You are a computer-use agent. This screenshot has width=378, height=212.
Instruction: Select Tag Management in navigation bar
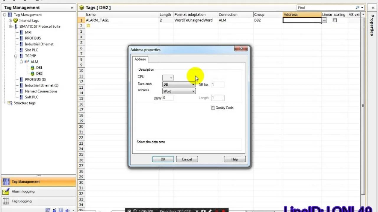point(38,182)
